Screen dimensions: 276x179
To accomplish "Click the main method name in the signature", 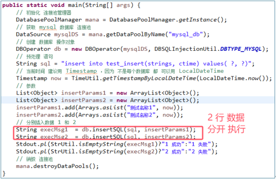I will pos(75,5).
